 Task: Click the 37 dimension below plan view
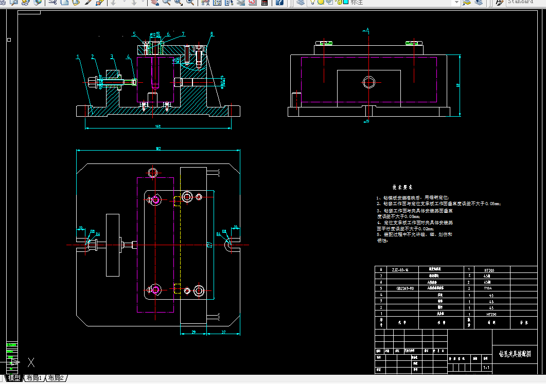(x=223, y=332)
